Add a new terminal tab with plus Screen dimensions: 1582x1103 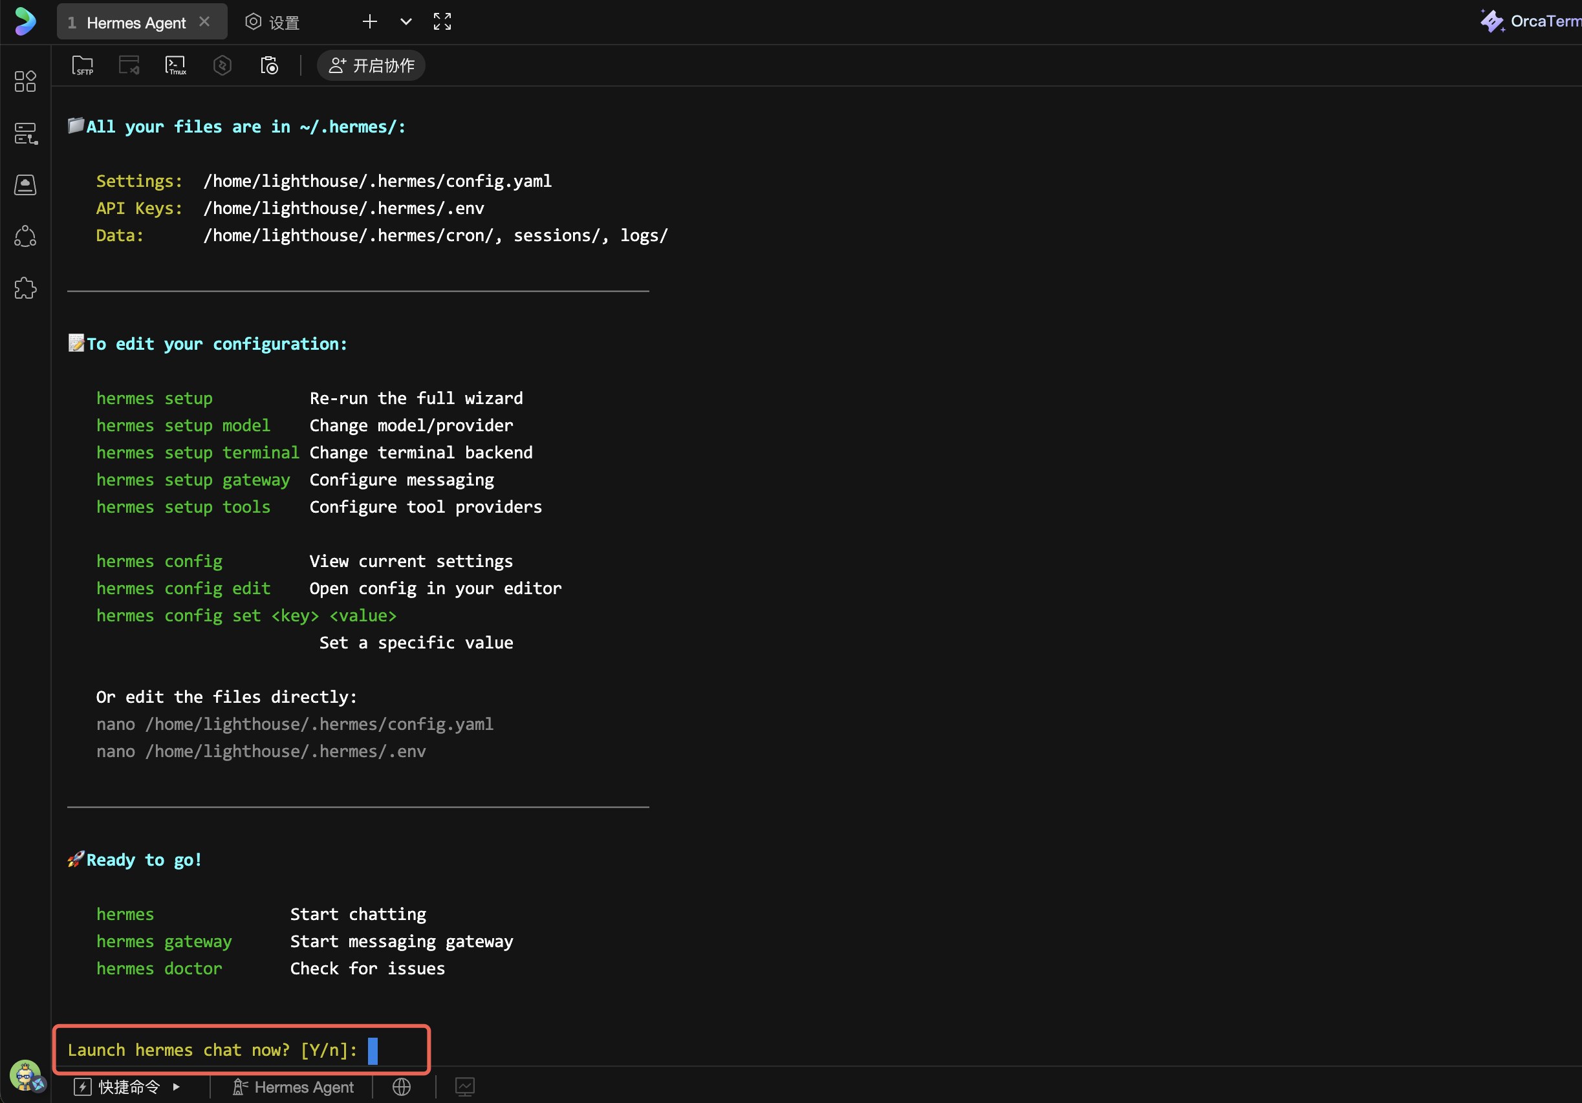tap(370, 21)
